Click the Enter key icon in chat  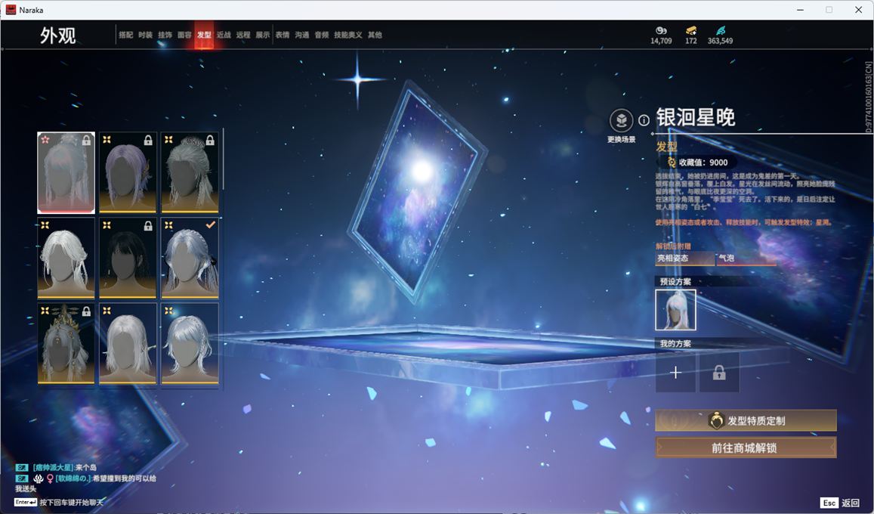[x=26, y=503]
